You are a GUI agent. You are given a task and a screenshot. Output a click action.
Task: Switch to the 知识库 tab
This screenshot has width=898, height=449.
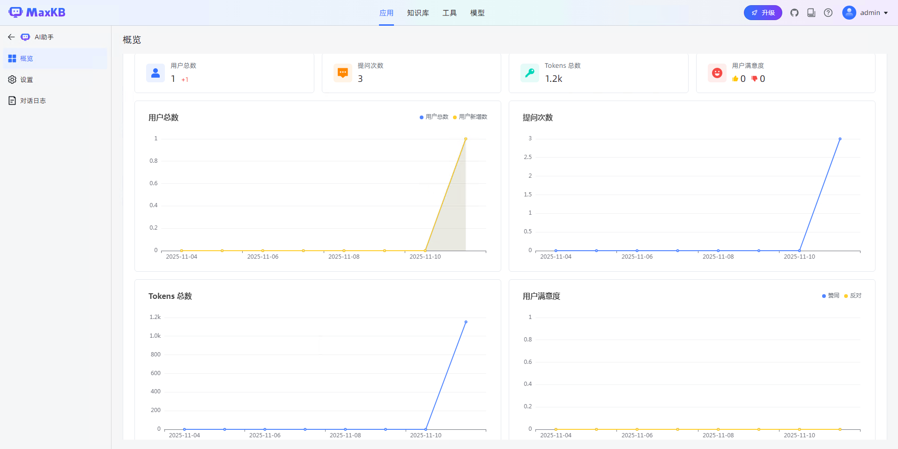pyautogui.click(x=418, y=13)
